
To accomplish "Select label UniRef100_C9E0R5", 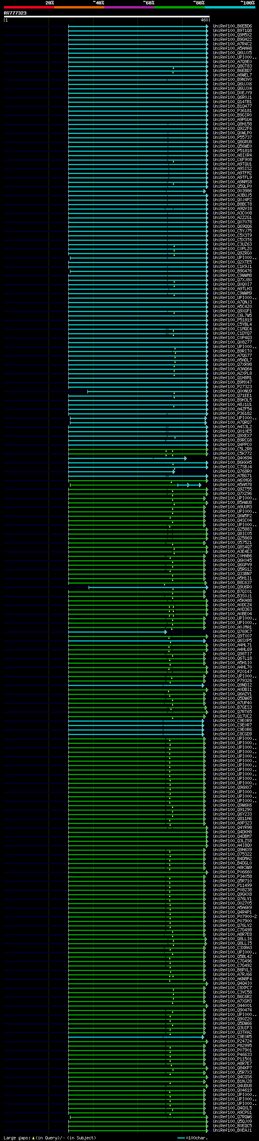I will coord(232,1037).
